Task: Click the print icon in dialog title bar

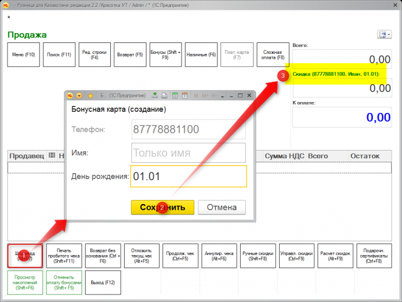Action: (x=164, y=95)
